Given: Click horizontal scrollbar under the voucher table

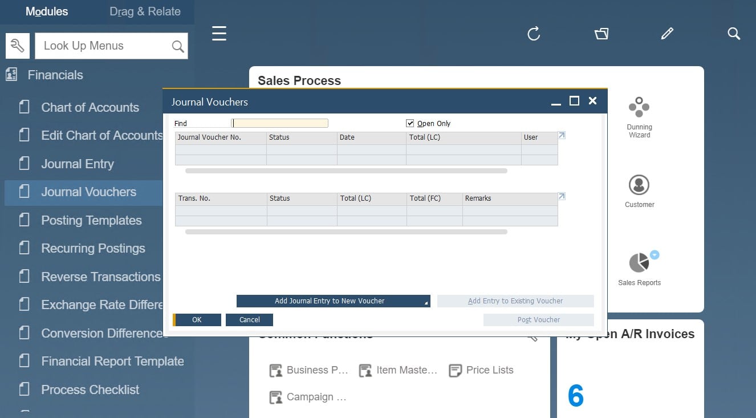Looking at the screenshot, I should [346, 171].
